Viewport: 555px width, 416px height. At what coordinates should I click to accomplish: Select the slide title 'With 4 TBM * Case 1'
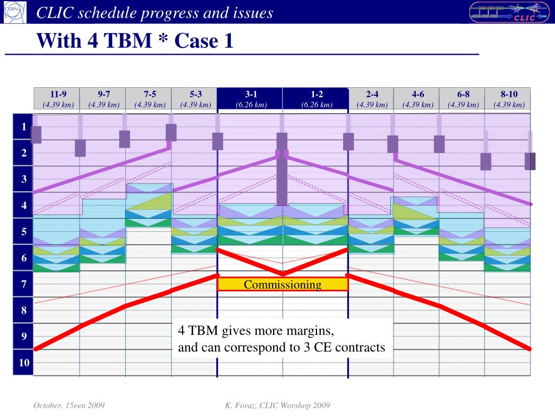click(135, 40)
